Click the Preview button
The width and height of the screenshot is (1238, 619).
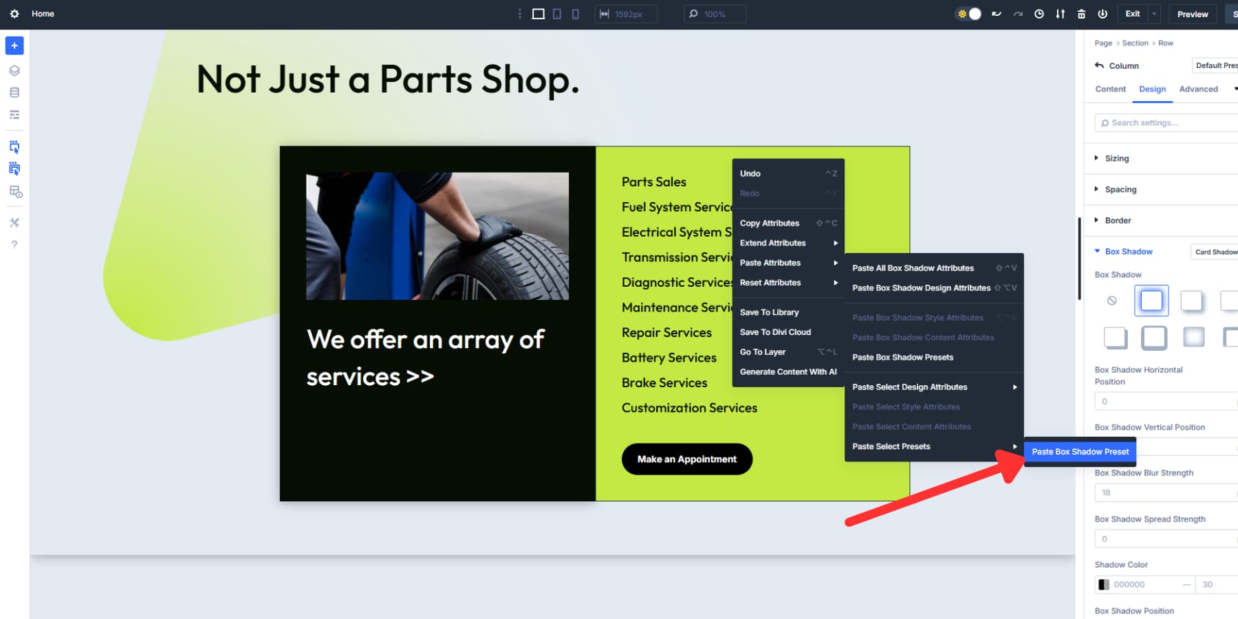point(1193,14)
